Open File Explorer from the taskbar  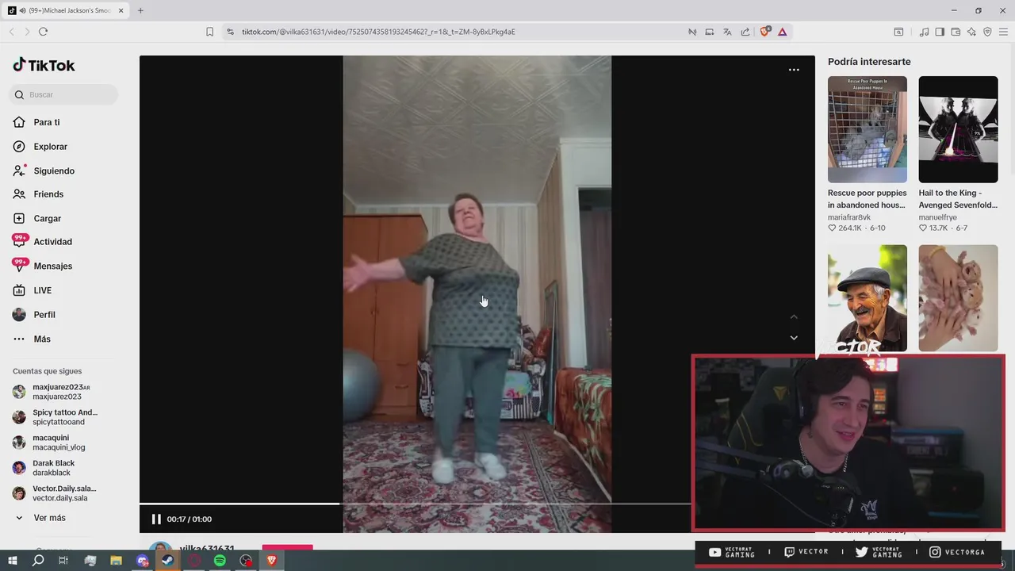point(116,561)
